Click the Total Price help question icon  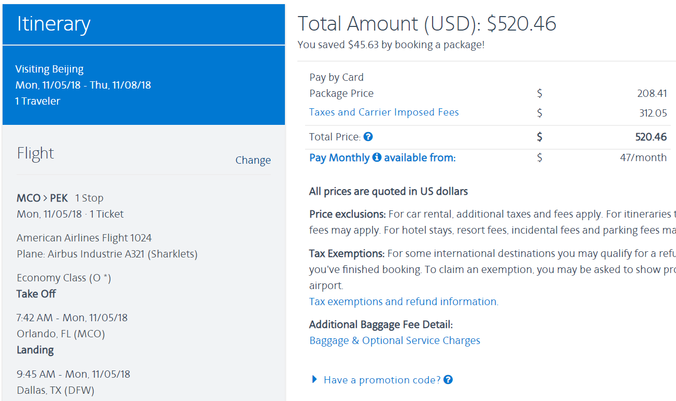368,137
